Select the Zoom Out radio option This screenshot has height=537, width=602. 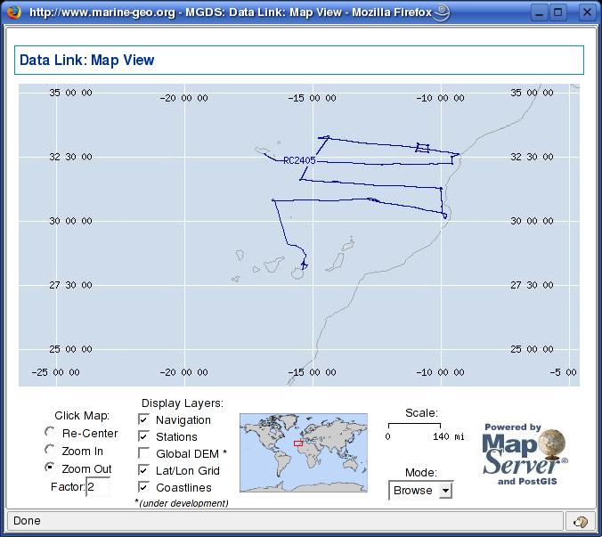point(51,468)
